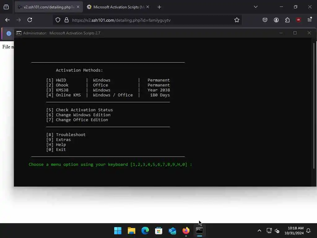The image size is (317, 238).
Task: Click the 180 Days value
Action: point(160,95)
